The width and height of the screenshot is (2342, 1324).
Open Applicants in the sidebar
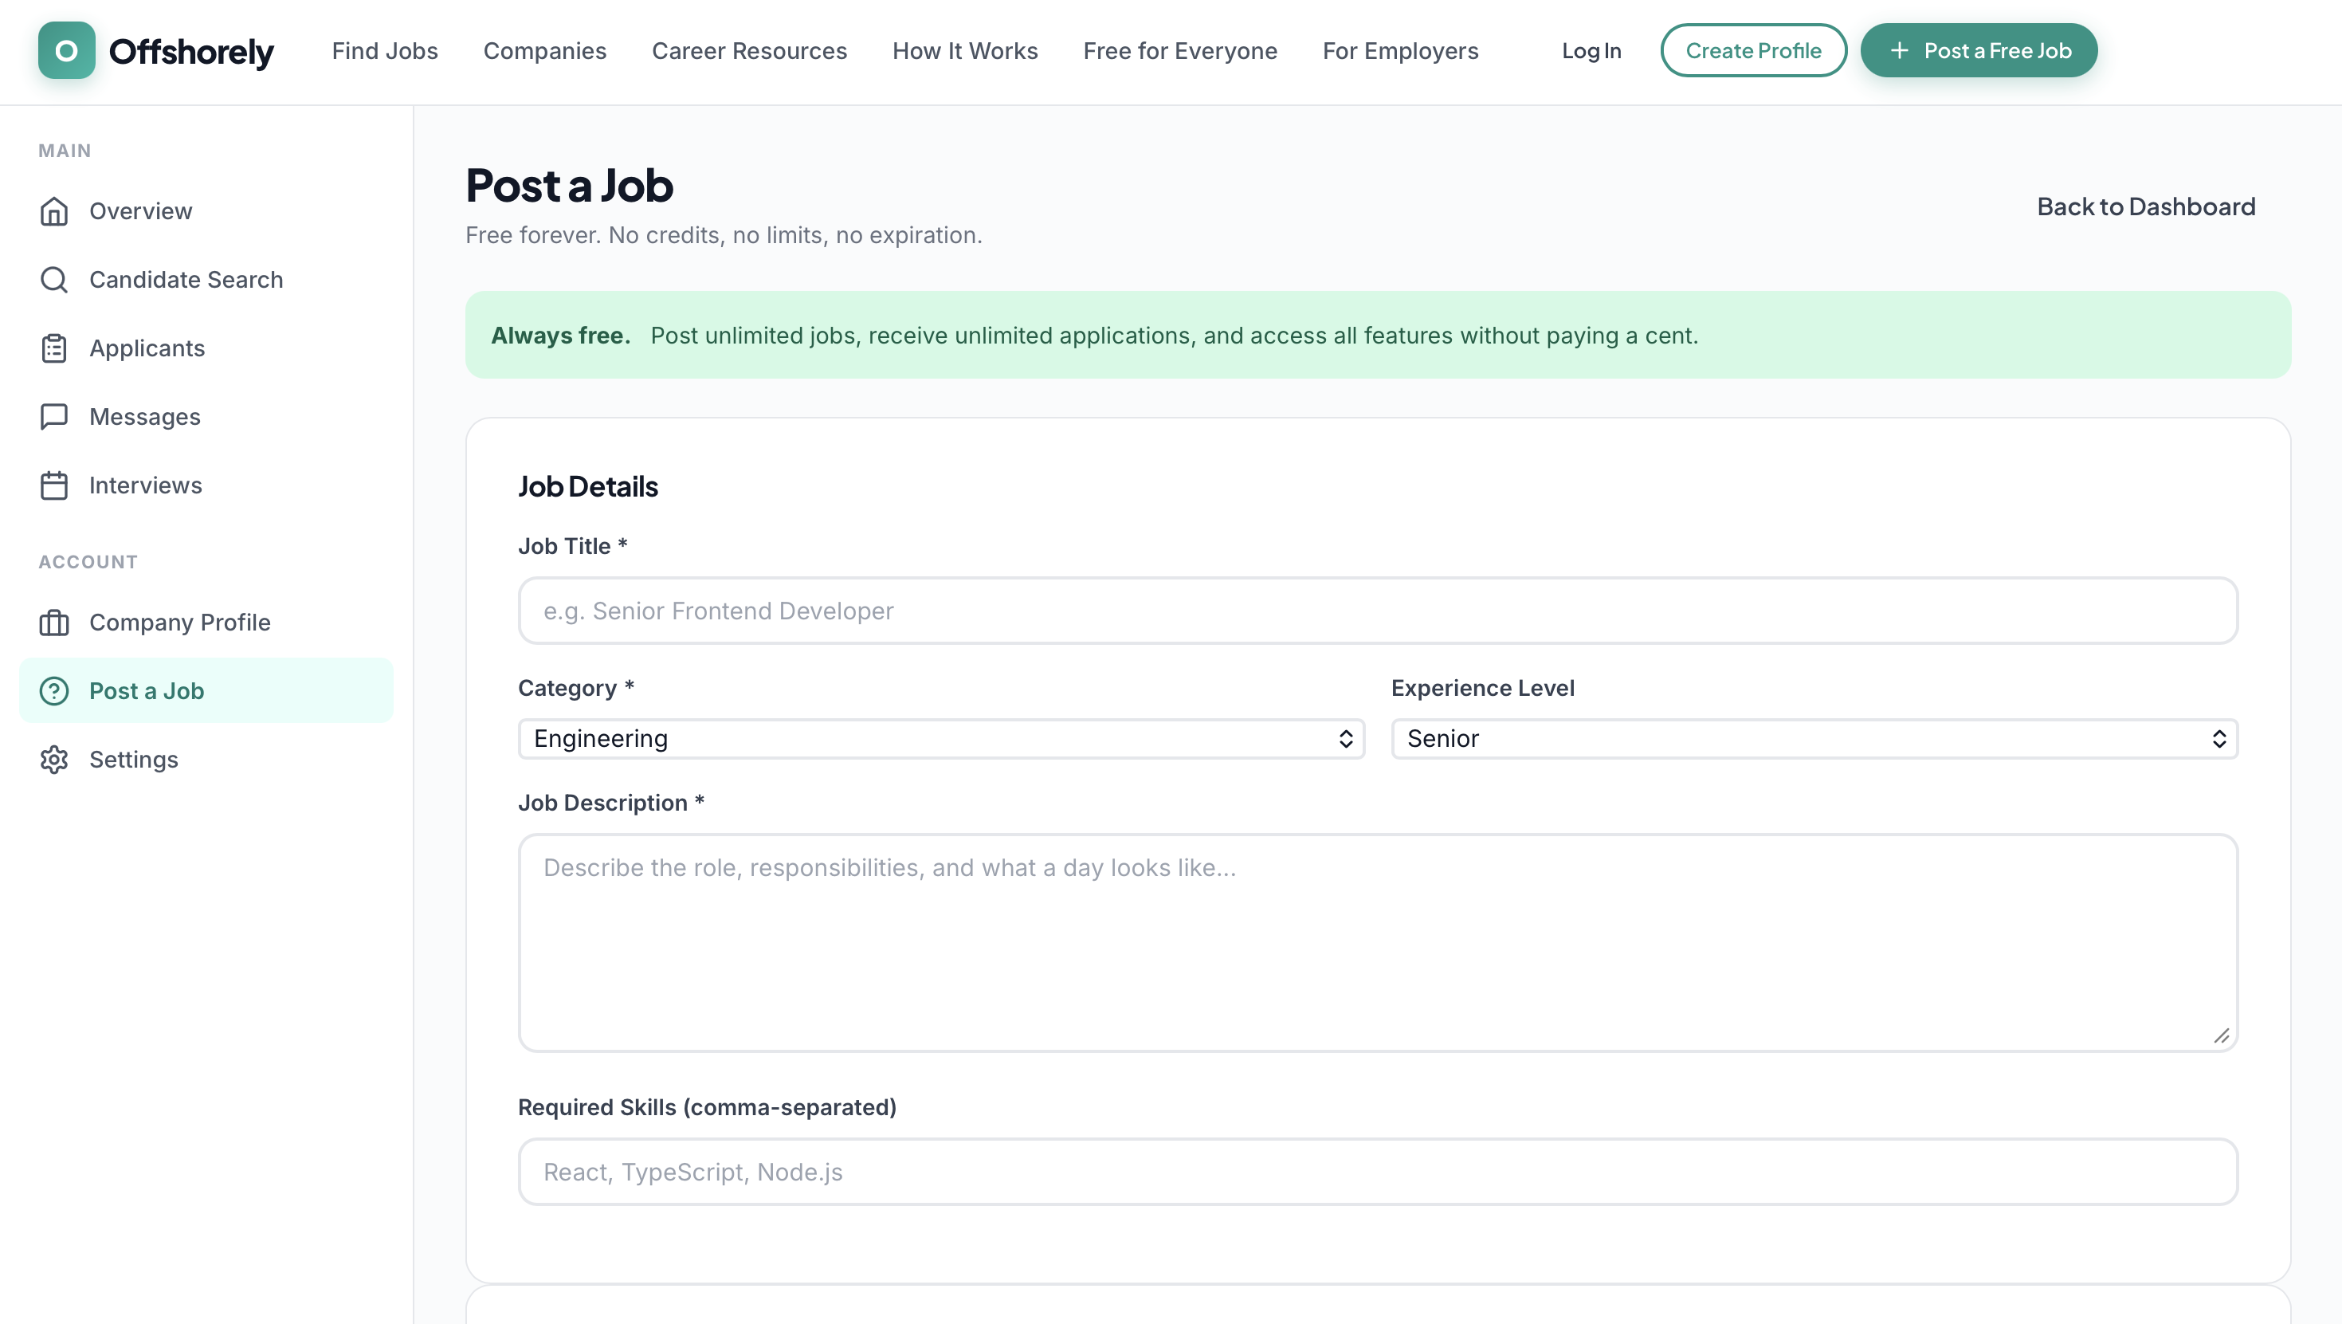coord(206,348)
